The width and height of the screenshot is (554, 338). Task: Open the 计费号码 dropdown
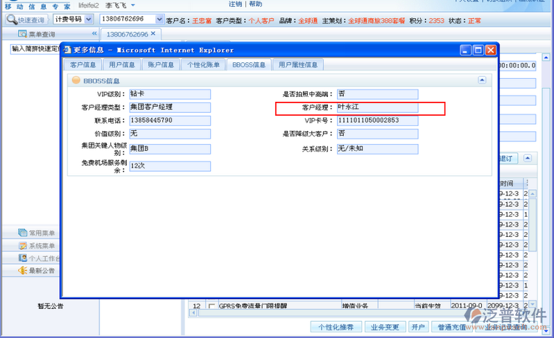(88, 20)
